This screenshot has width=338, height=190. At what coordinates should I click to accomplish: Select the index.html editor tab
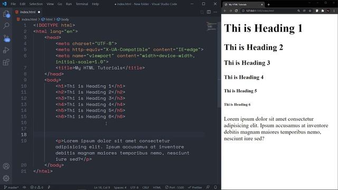point(27,12)
